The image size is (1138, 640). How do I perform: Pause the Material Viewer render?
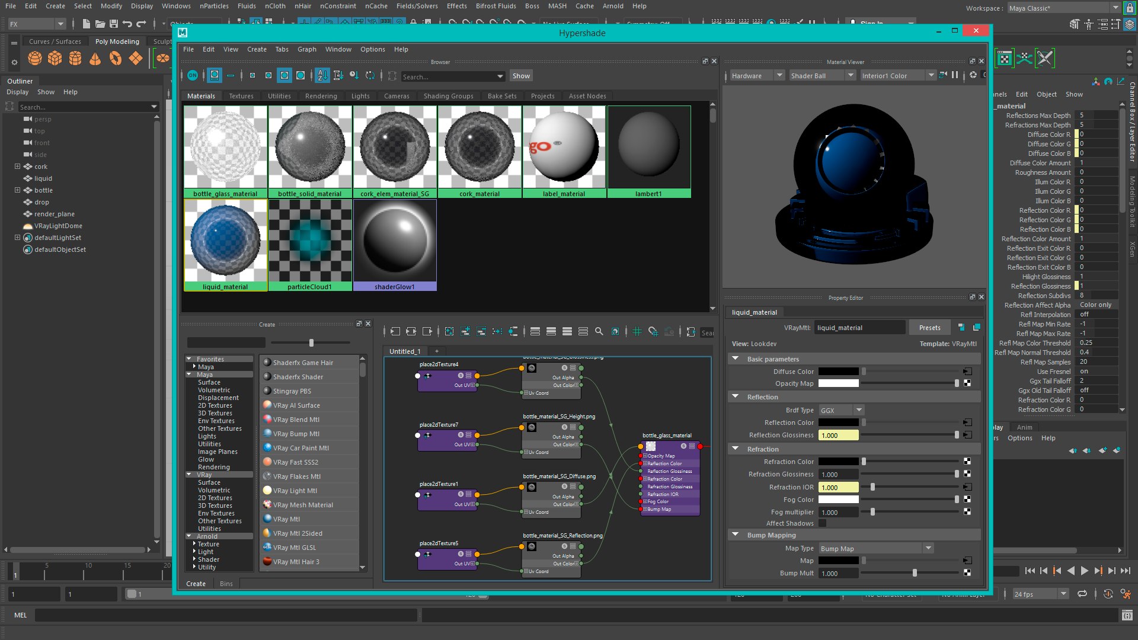pyautogui.click(x=955, y=75)
